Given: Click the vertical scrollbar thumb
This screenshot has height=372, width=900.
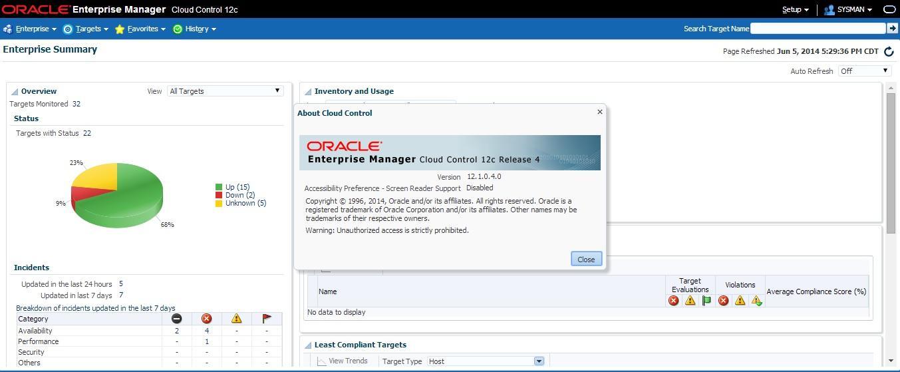Looking at the screenshot, I should coord(891,163).
